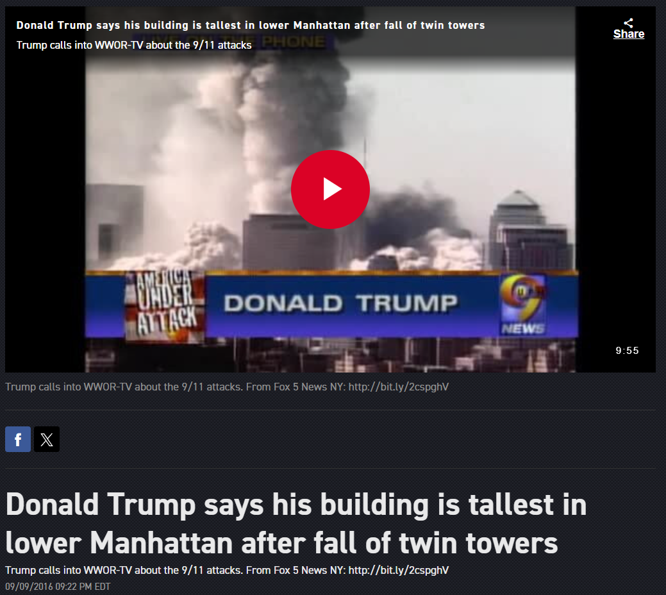666x595 pixels.
Task: Click the 9:55 video duration label
Action: [x=627, y=351]
